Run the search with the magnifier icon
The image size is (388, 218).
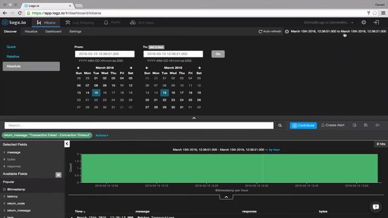tap(280, 125)
